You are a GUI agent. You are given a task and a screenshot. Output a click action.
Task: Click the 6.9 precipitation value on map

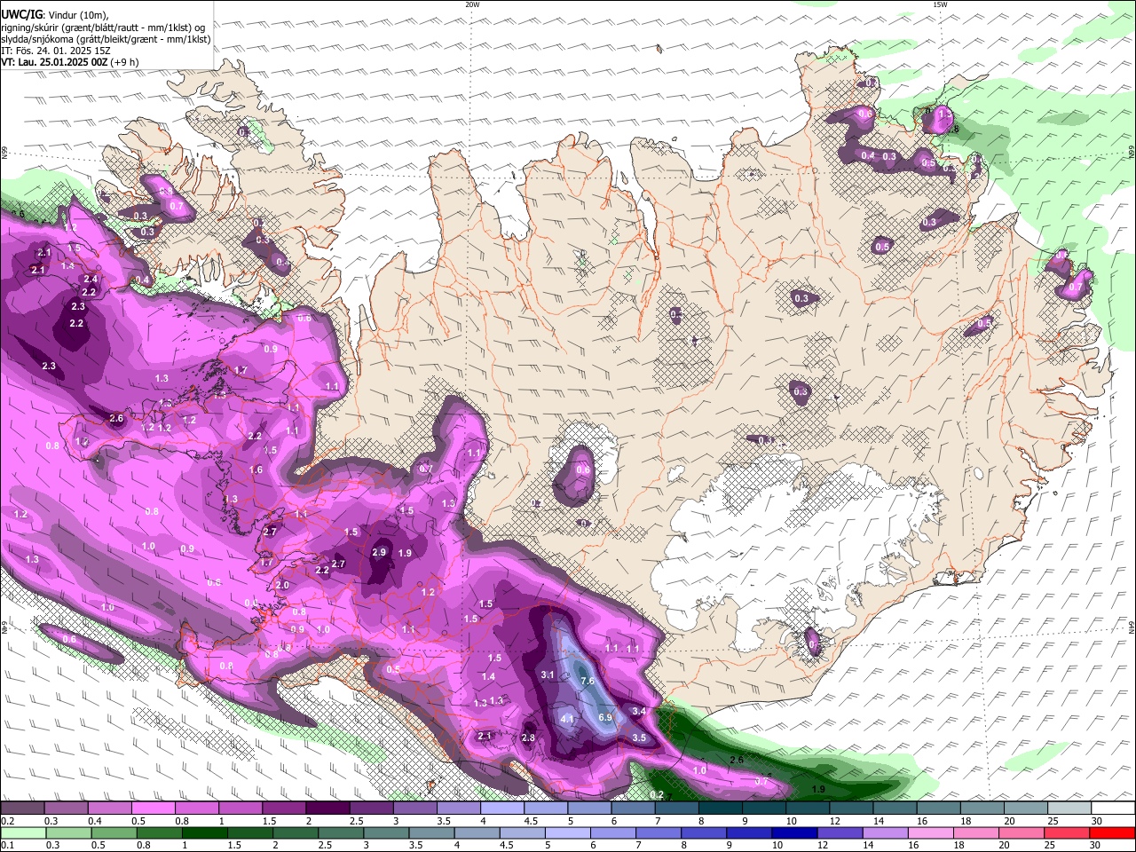[605, 717]
